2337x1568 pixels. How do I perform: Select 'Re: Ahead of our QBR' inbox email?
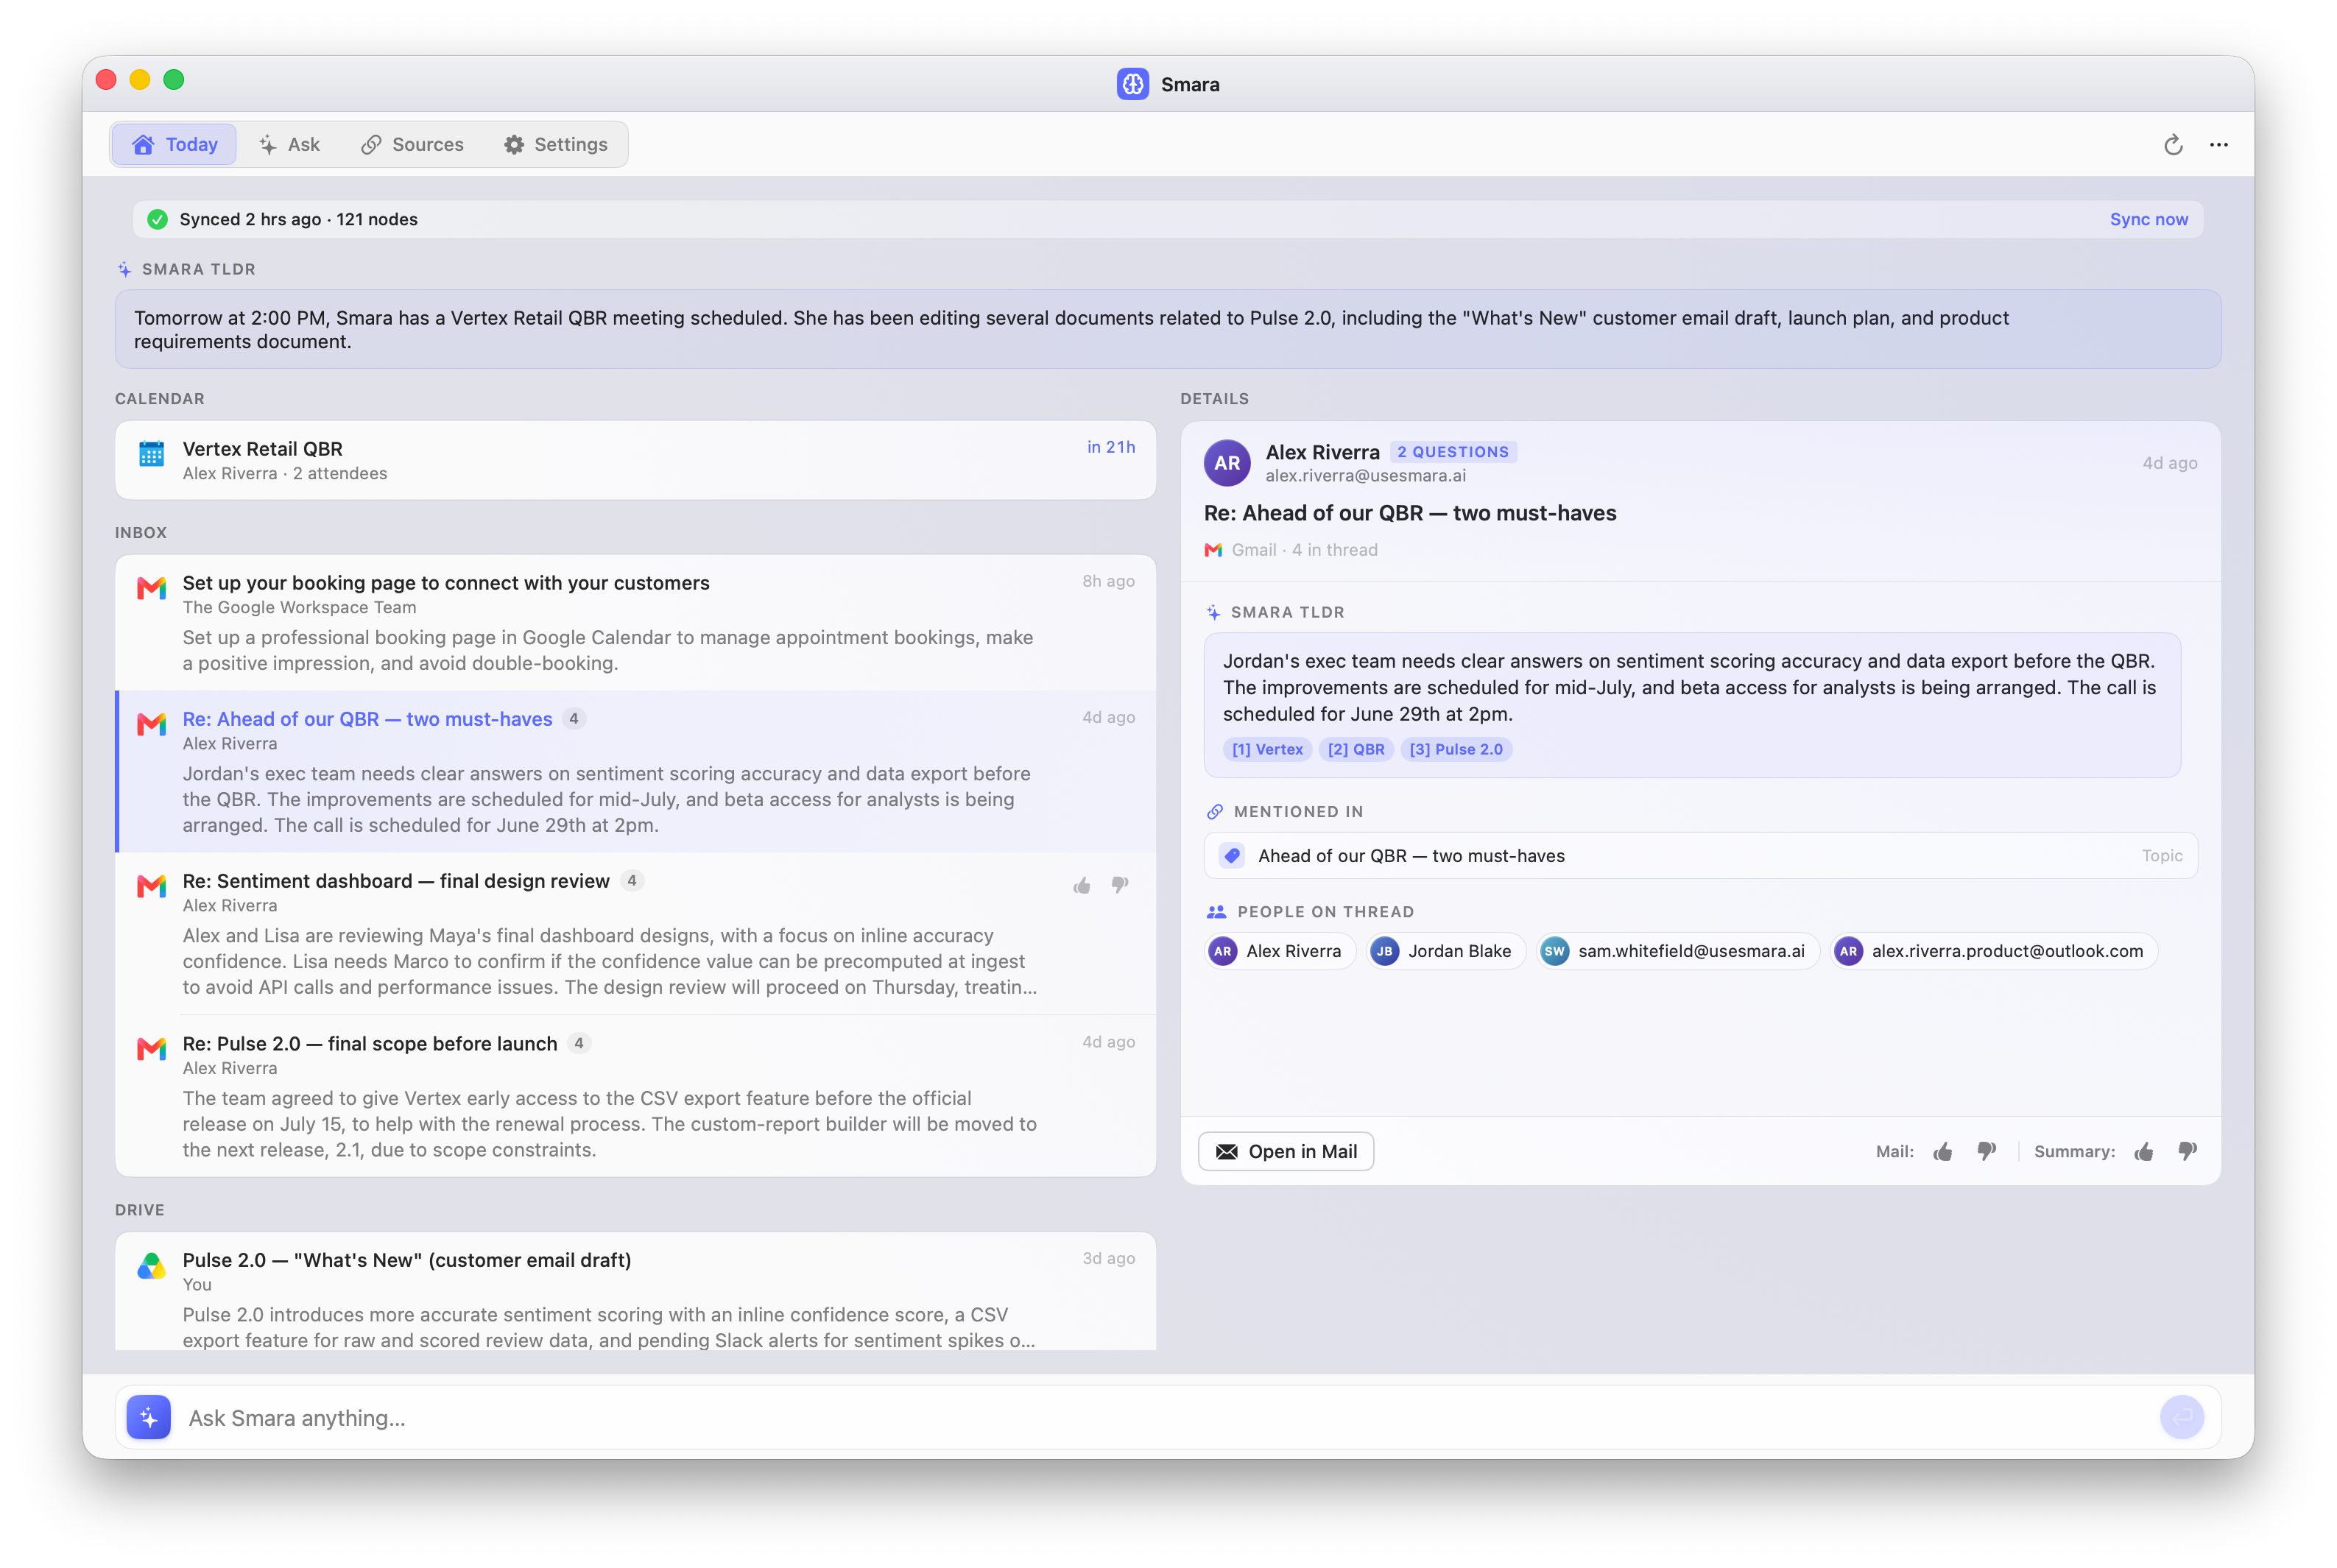coord(635,771)
